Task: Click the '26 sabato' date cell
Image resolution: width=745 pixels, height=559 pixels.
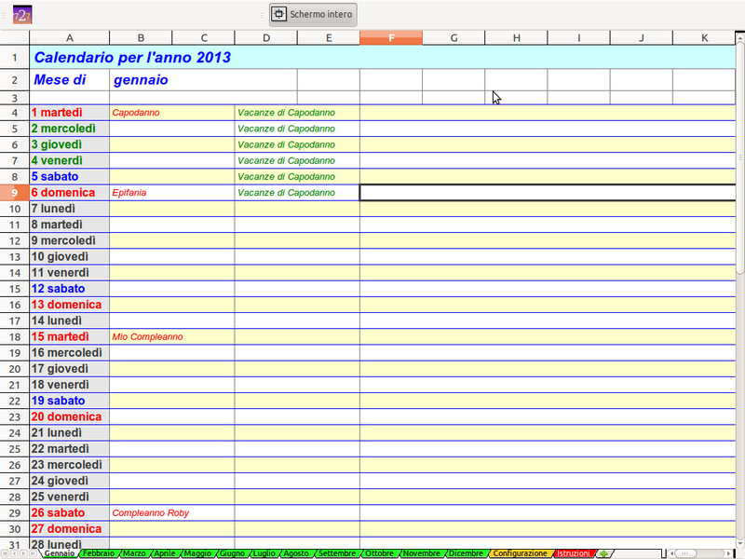Action: (x=69, y=513)
